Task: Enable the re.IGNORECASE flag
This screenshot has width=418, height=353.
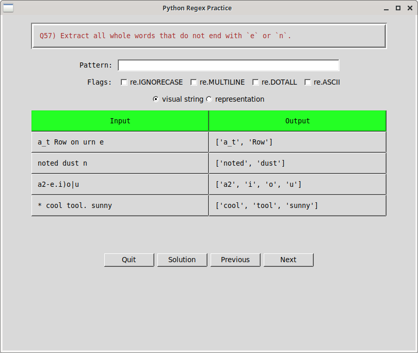Action: click(124, 82)
